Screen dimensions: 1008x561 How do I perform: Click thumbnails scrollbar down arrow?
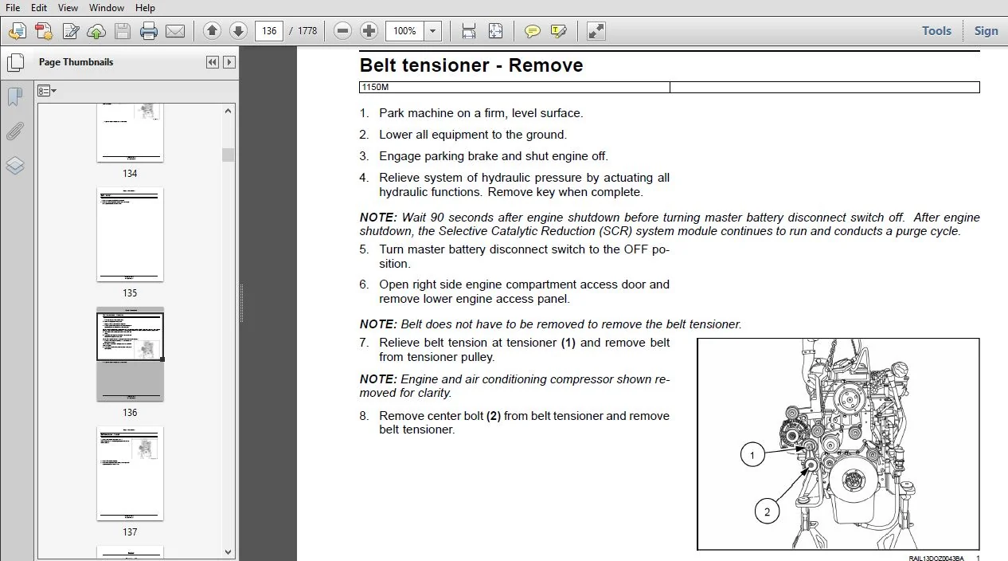pos(229,551)
